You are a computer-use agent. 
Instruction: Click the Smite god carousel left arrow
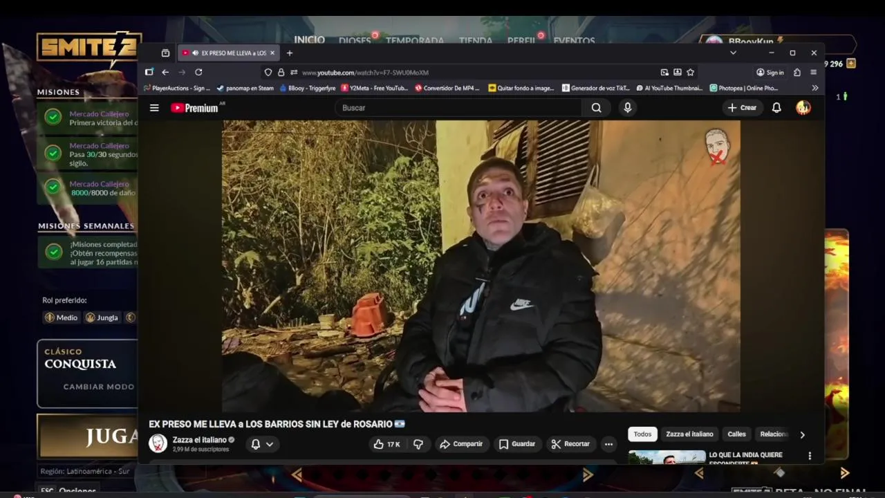click(x=297, y=474)
